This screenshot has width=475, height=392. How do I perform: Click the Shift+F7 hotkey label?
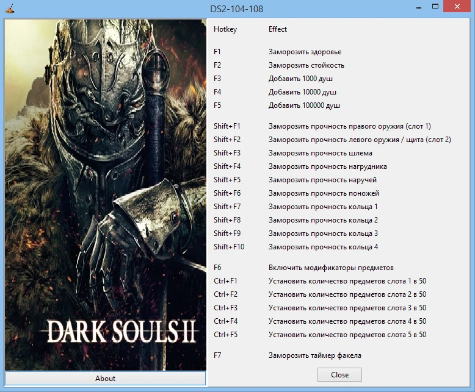pos(227,207)
